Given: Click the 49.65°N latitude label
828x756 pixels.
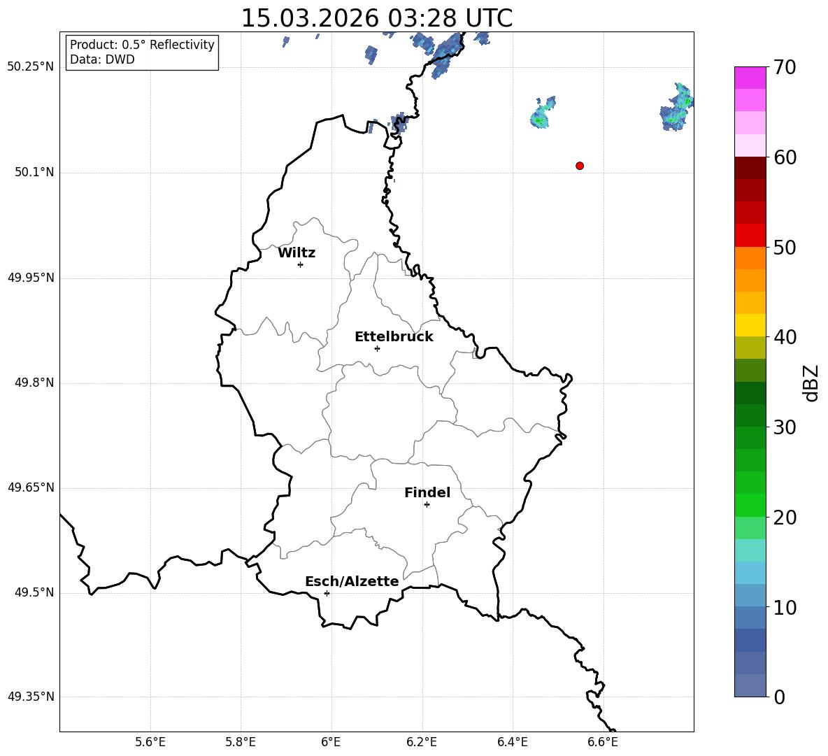Looking at the screenshot, I should tap(31, 487).
